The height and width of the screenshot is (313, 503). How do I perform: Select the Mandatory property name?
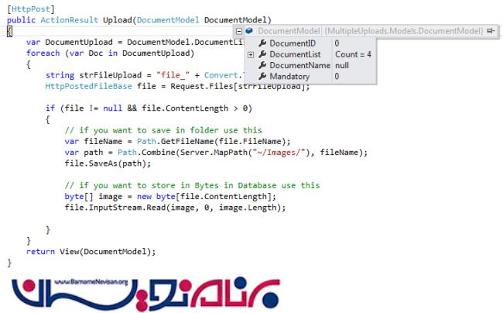(x=289, y=77)
